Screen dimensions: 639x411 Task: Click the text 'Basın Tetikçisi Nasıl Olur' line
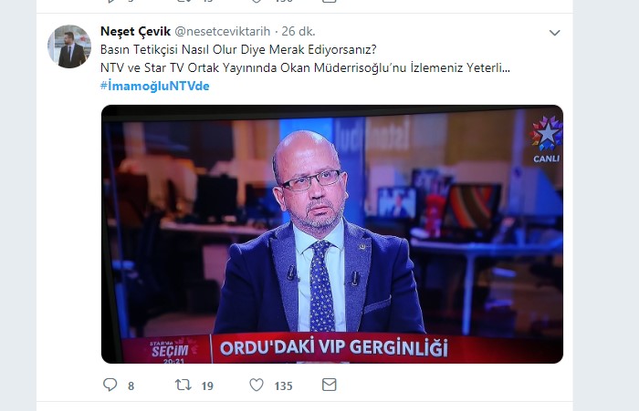pyautogui.click(x=238, y=49)
